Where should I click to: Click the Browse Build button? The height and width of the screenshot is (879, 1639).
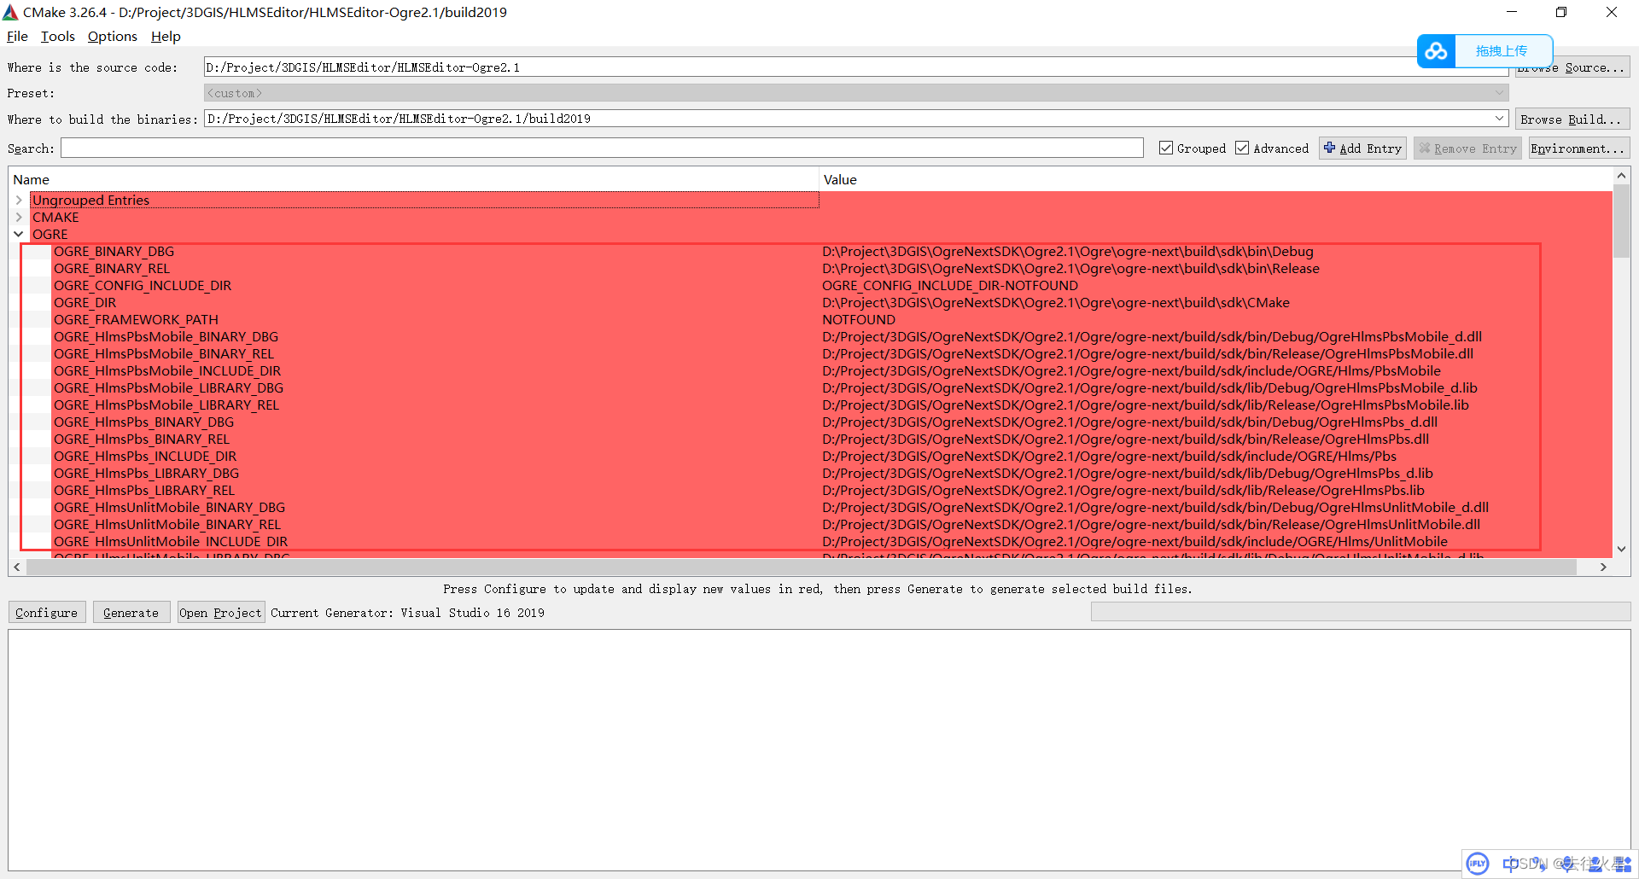point(1571,119)
